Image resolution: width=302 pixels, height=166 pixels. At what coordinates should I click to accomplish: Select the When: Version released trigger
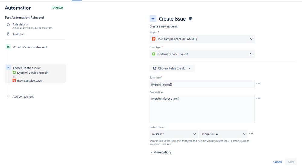click(29, 47)
